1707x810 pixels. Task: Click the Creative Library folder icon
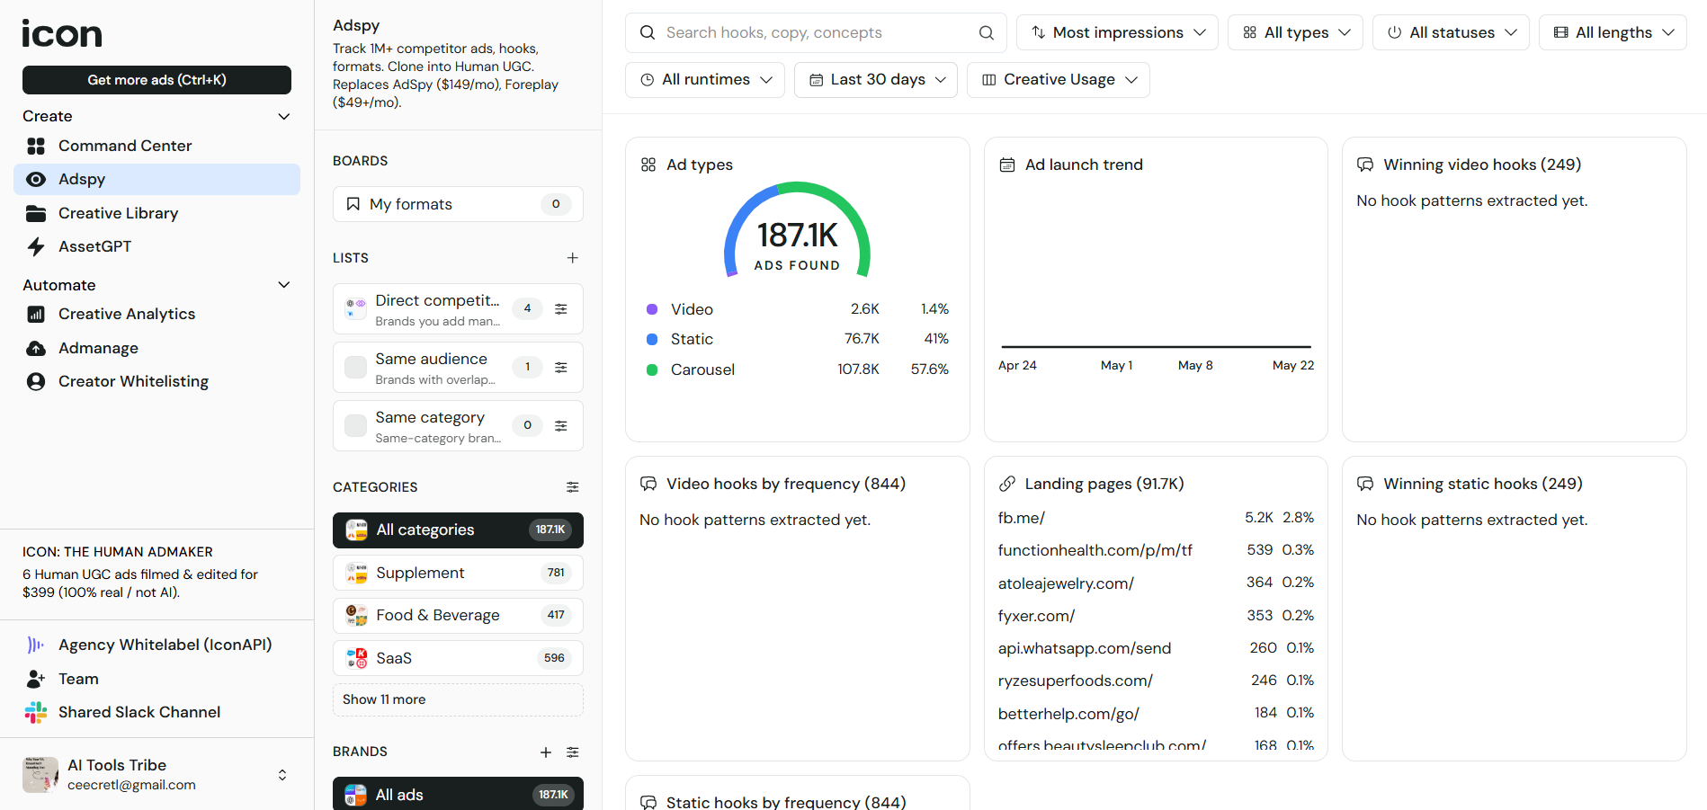(36, 213)
